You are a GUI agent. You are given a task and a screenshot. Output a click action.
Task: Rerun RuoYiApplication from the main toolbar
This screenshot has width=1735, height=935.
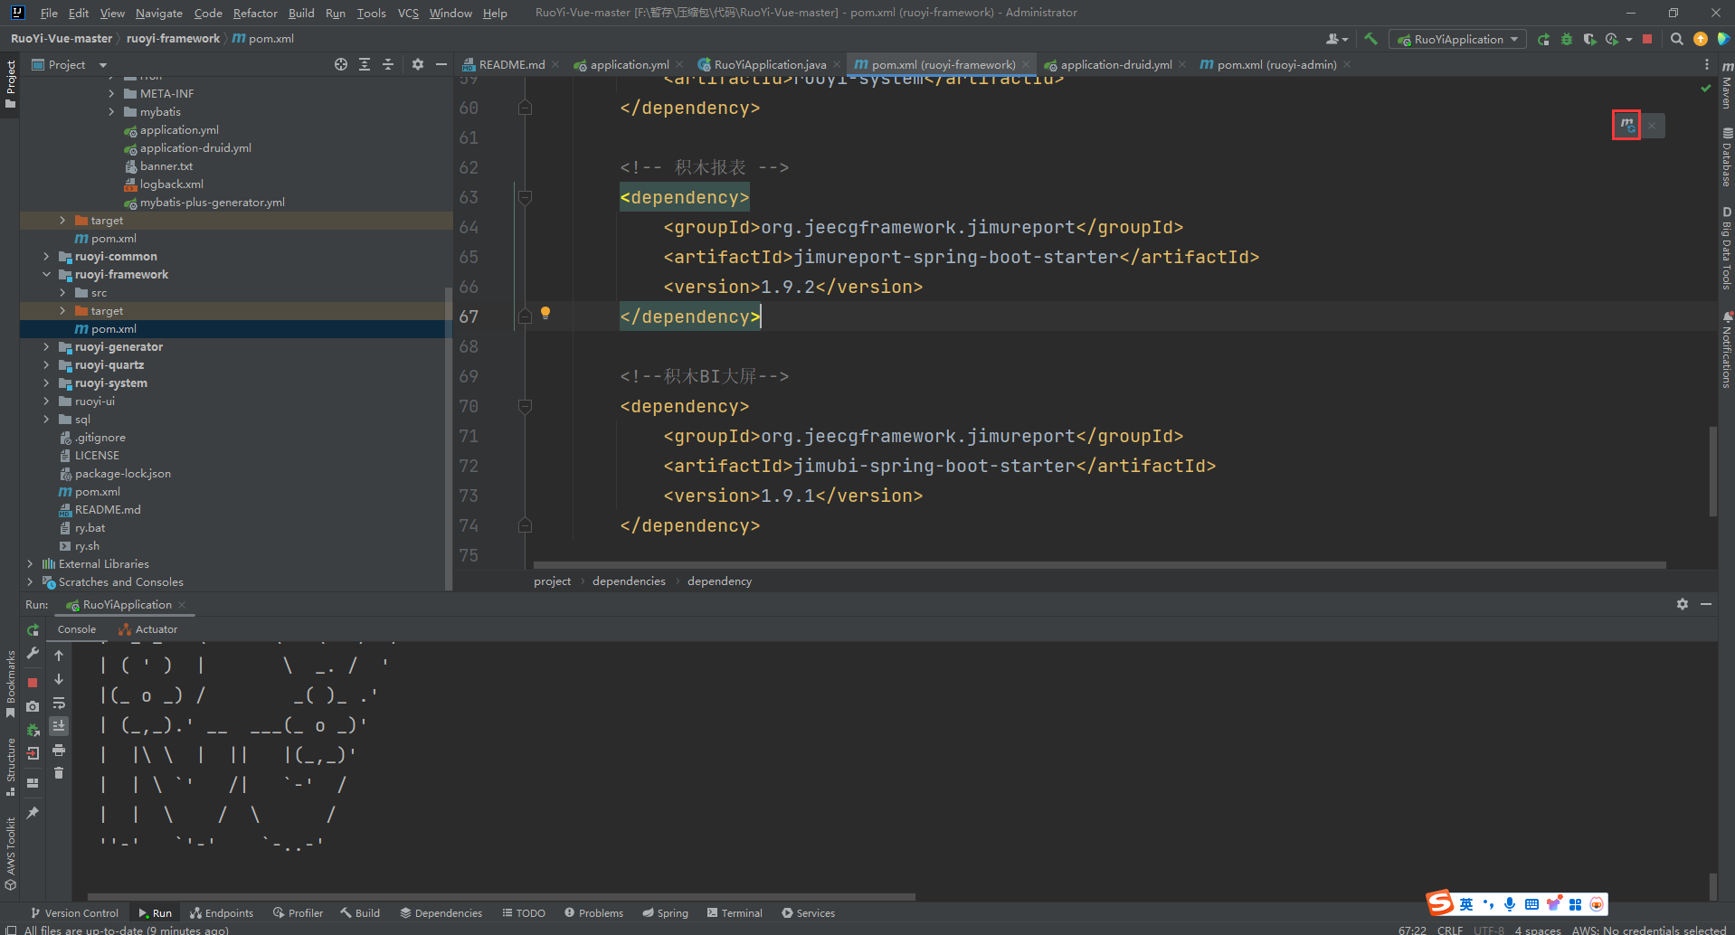(1543, 39)
